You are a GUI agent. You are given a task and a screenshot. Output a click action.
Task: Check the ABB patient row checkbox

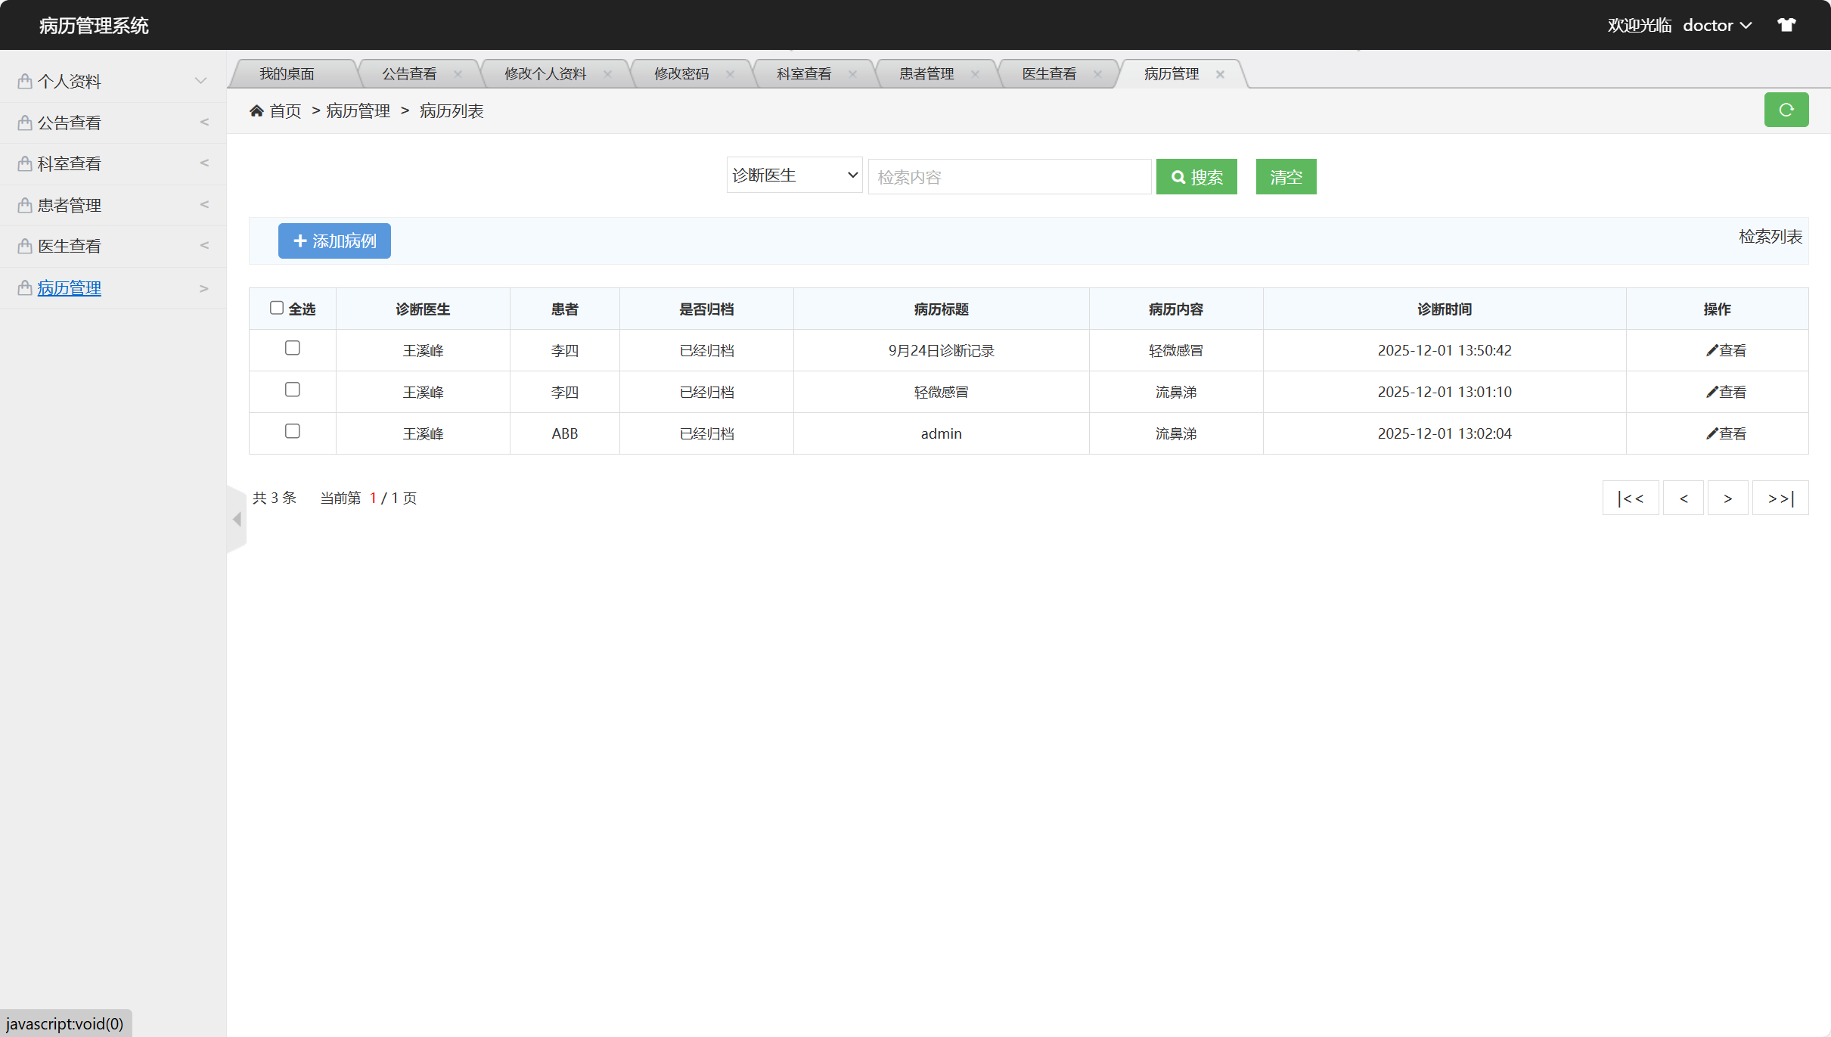click(x=292, y=431)
